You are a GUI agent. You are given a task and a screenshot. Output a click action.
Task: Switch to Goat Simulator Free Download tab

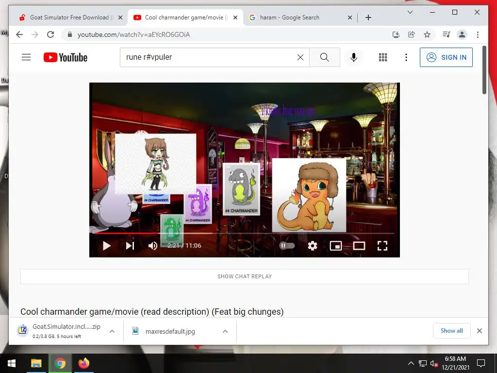[x=69, y=17]
